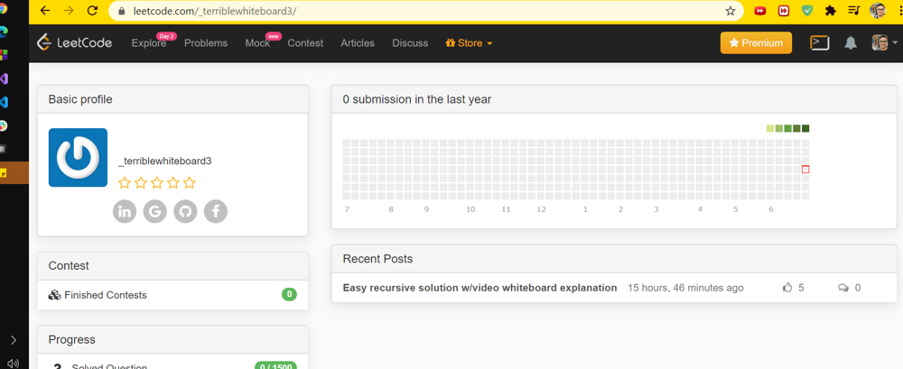The width and height of the screenshot is (903, 369).
Task: Click the Google social icon
Action: pos(155,211)
